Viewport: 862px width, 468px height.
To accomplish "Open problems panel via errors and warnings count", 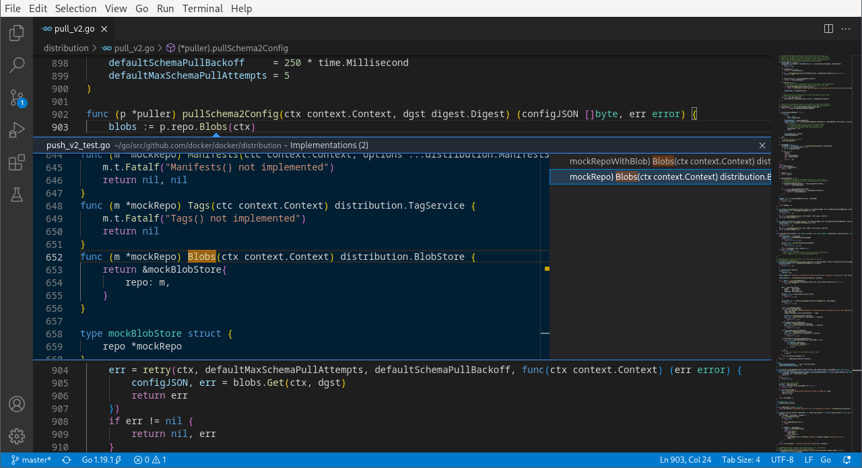I will (x=150, y=460).
